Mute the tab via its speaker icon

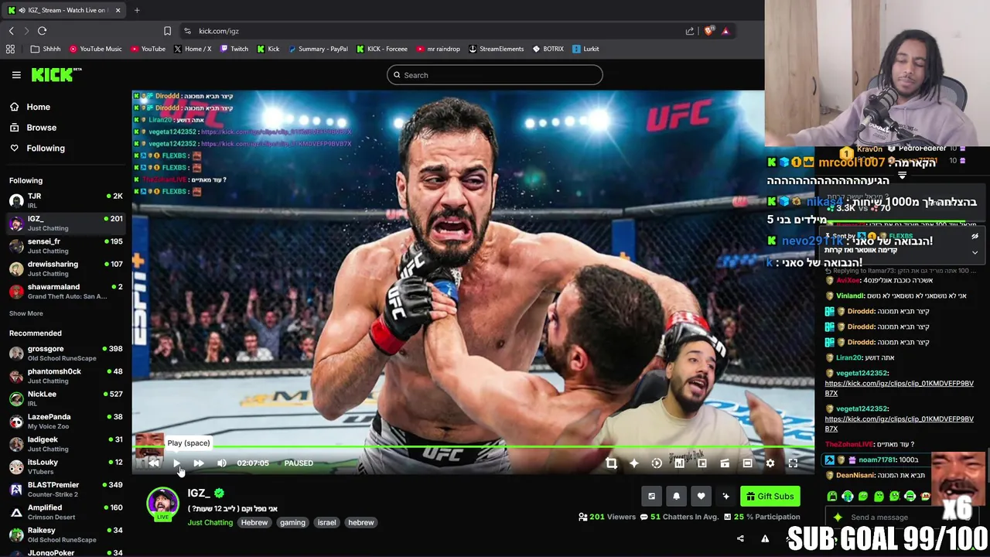(22, 10)
